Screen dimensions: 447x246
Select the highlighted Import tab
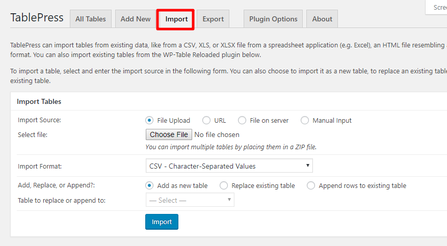[176, 19]
